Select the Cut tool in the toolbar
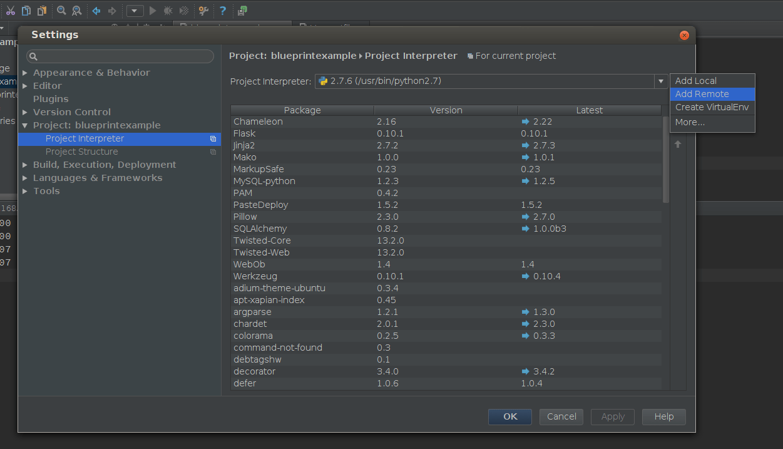783x449 pixels. [11, 10]
